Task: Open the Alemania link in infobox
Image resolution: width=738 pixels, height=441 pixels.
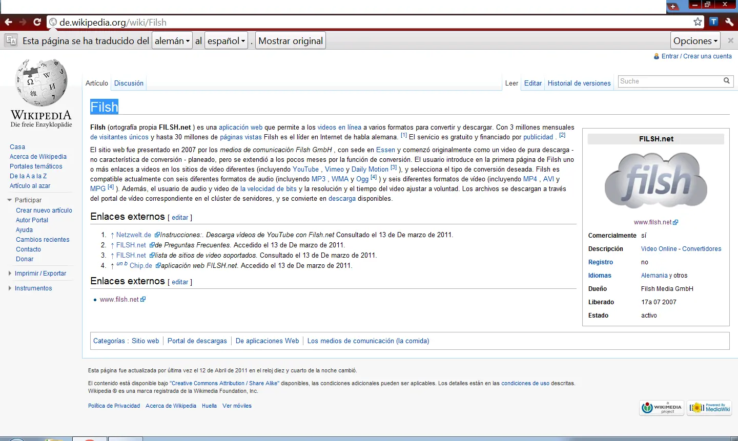Action: (654, 276)
